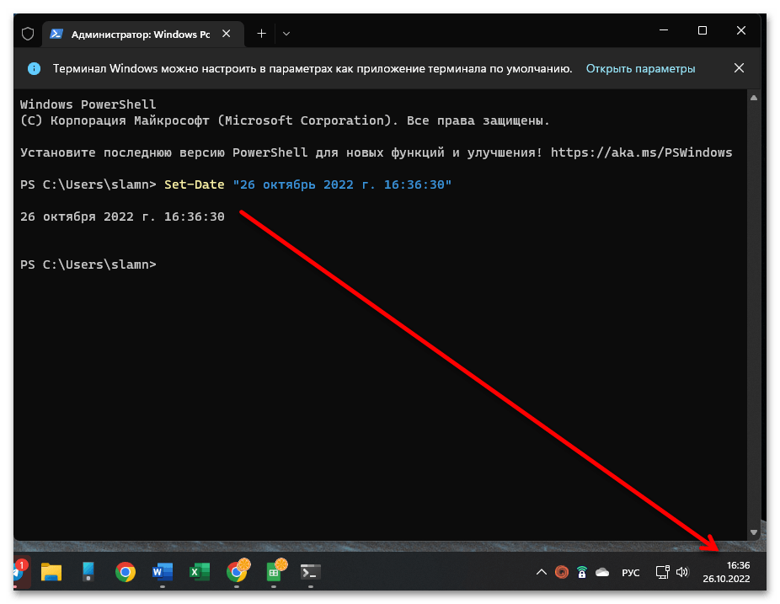Switch to Microsoft Word in the taskbar

click(x=163, y=572)
